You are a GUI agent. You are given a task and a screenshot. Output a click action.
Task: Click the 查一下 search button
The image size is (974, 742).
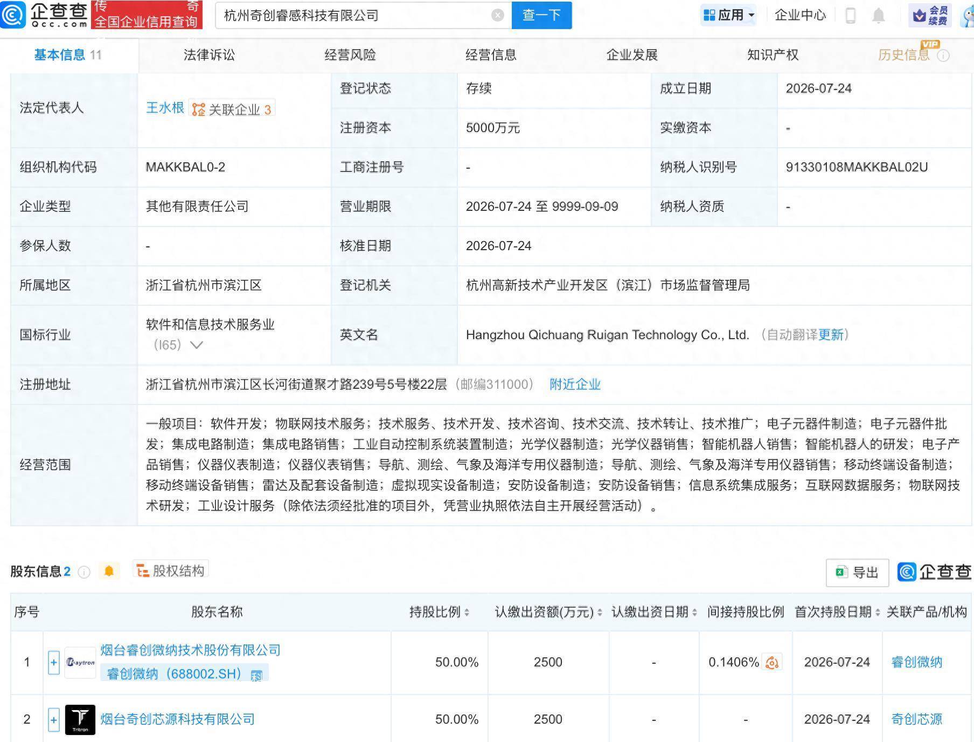coord(541,15)
